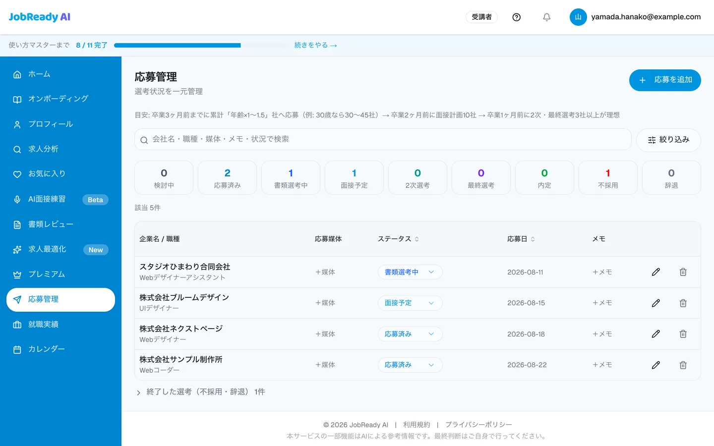Click the application search field

click(x=383, y=139)
